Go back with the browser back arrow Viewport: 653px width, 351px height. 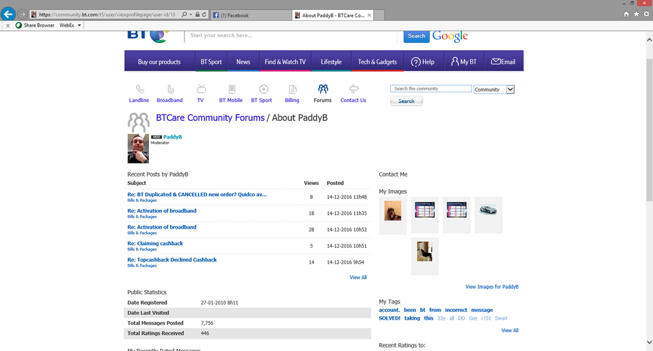pyautogui.click(x=8, y=14)
